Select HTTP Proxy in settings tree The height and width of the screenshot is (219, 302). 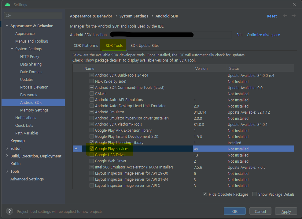[30, 56]
